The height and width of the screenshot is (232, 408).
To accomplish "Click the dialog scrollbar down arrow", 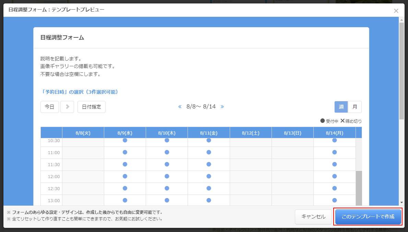I will click(401, 203).
